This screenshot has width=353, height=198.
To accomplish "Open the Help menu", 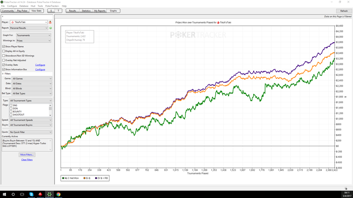I will 64,6.
